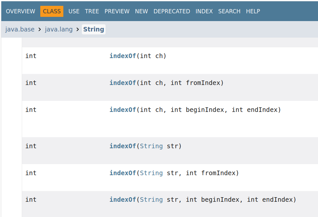Open indexOf(String str, int beginIndex, int endIndex) method
This screenshot has height=217, width=318.
(122, 199)
